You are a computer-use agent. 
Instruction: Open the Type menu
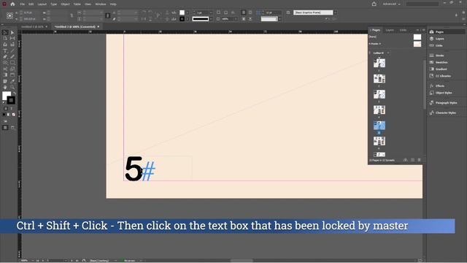tap(53, 4)
